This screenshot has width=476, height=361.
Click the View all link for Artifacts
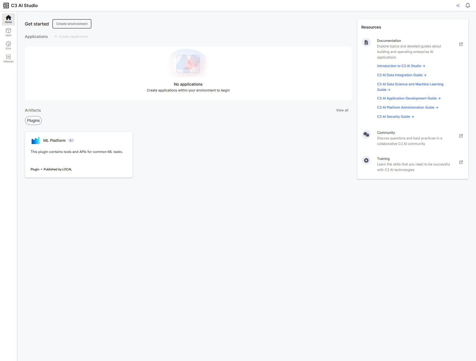tap(342, 110)
